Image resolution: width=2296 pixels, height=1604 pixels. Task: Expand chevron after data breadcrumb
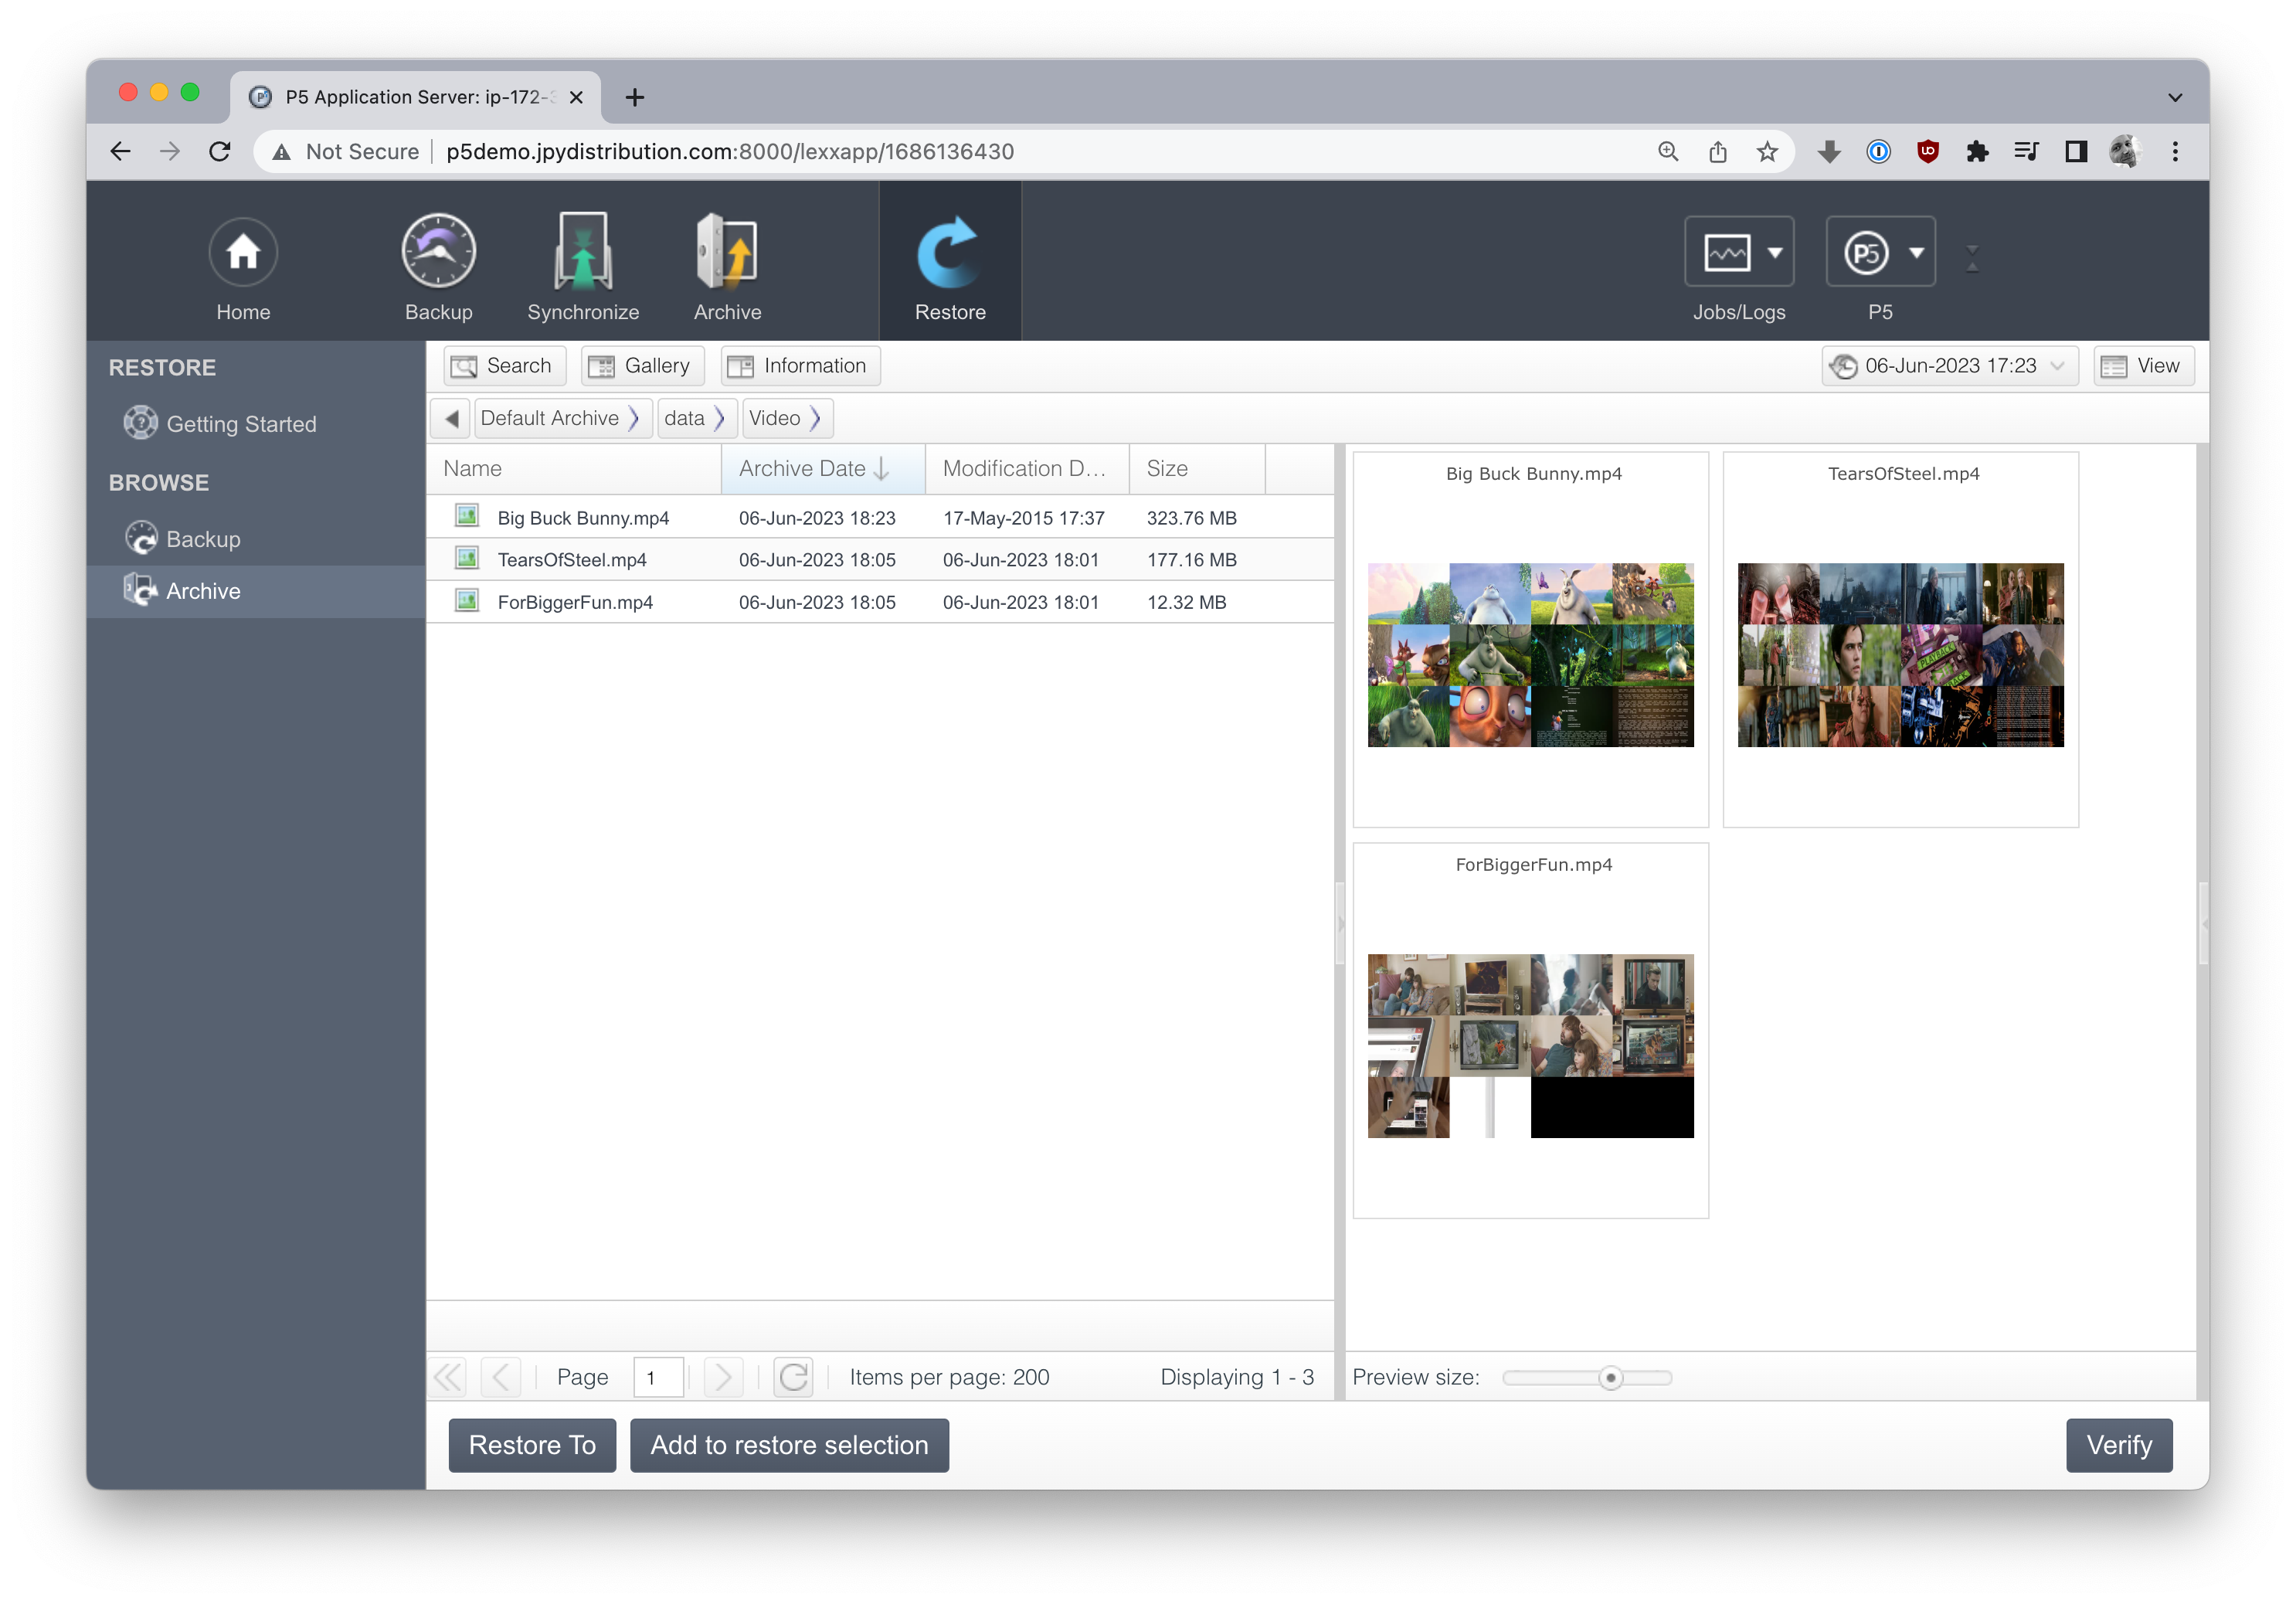pos(719,418)
